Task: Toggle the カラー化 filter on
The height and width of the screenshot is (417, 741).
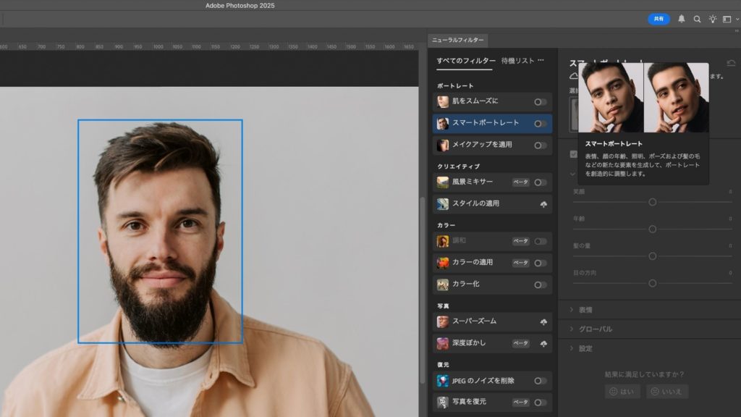Action: [540, 285]
